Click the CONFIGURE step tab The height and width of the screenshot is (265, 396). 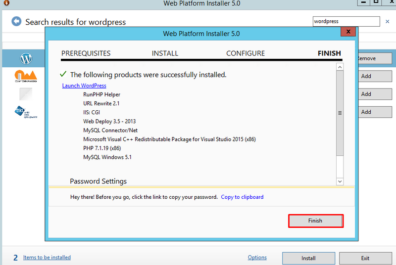(246, 53)
